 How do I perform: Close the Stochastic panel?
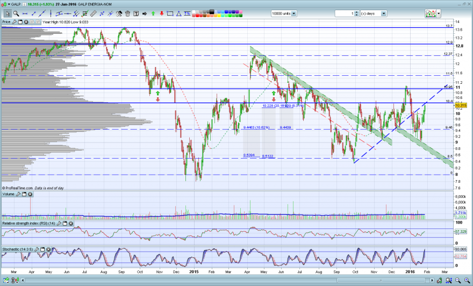(x=48, y=249)
